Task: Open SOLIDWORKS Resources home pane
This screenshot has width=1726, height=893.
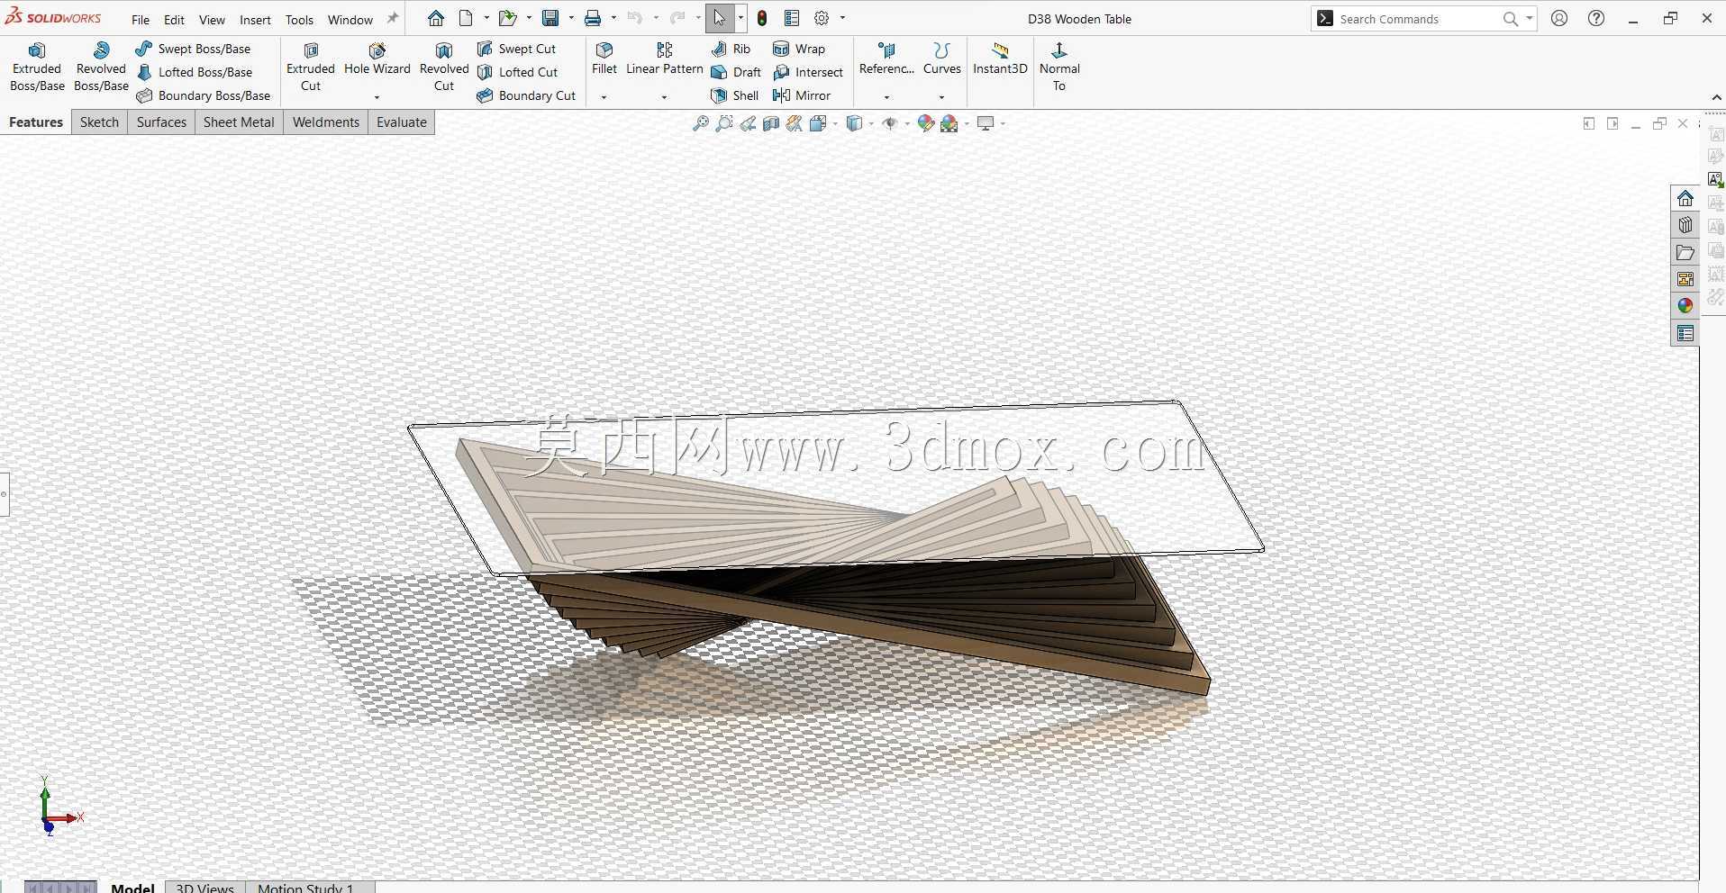Action: pyautogui.click(x=1685, y=198)
